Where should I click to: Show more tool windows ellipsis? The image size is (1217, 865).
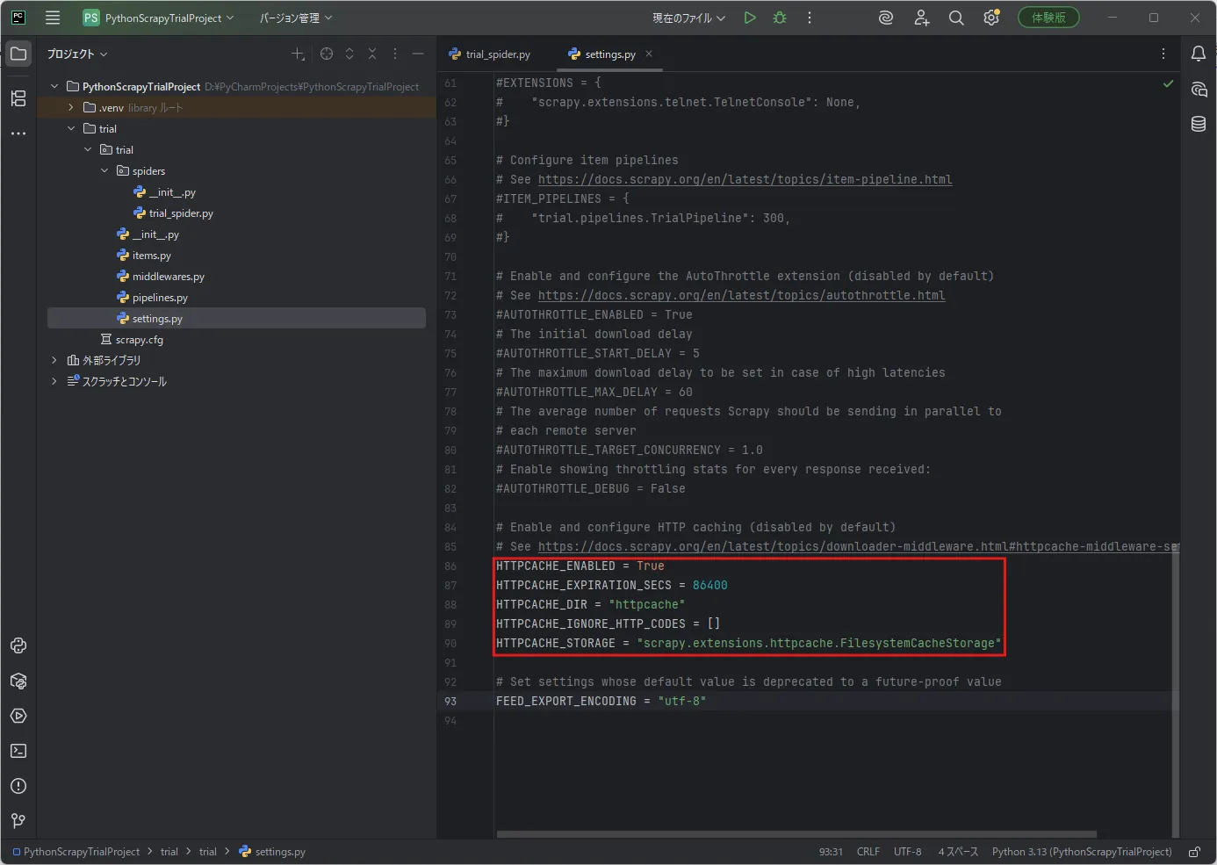[18, 133]
